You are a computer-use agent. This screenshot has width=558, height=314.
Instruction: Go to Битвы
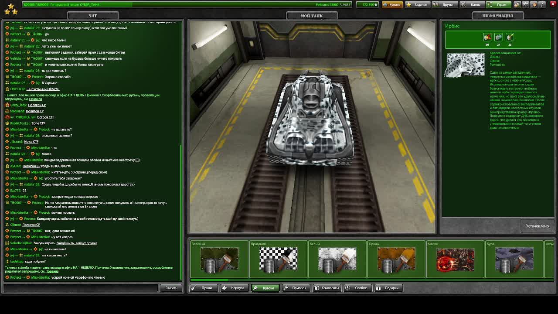(471, 4)
